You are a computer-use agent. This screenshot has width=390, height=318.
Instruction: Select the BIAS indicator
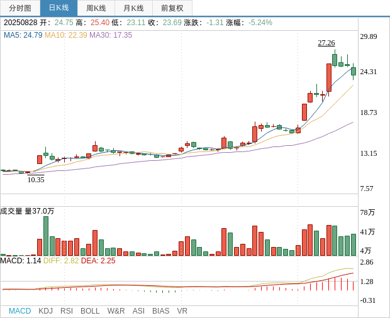[160, 311]
